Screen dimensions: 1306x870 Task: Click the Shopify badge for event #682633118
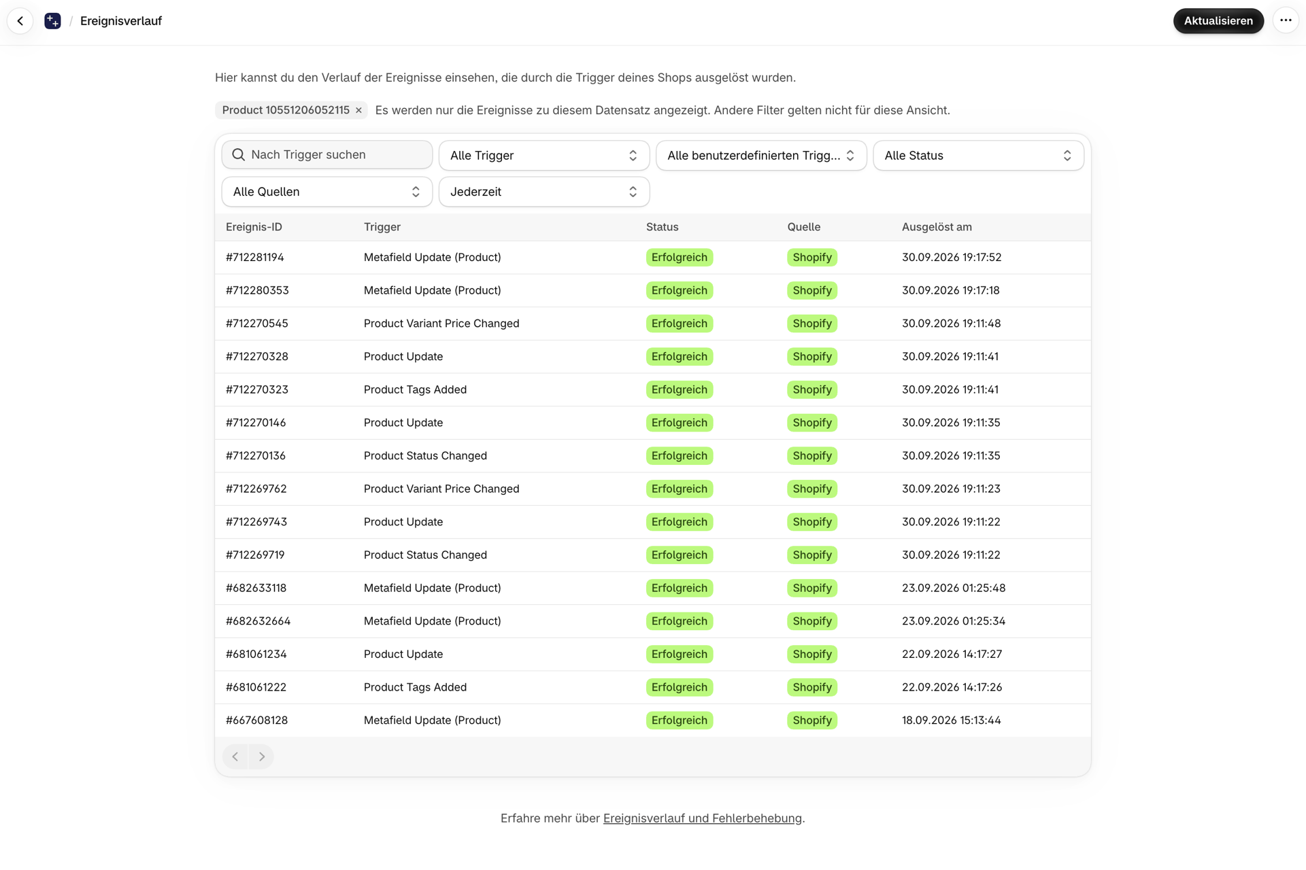(x=812, y=588)
